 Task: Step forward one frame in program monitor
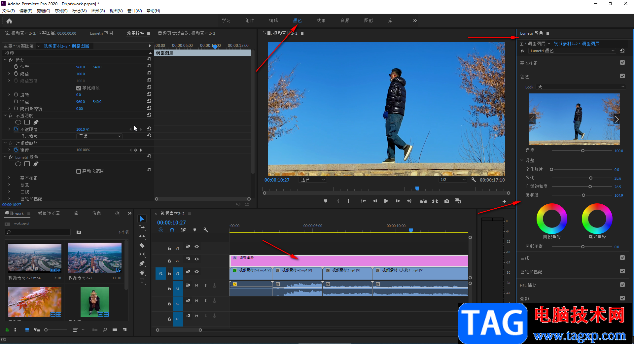click(398, 201)
